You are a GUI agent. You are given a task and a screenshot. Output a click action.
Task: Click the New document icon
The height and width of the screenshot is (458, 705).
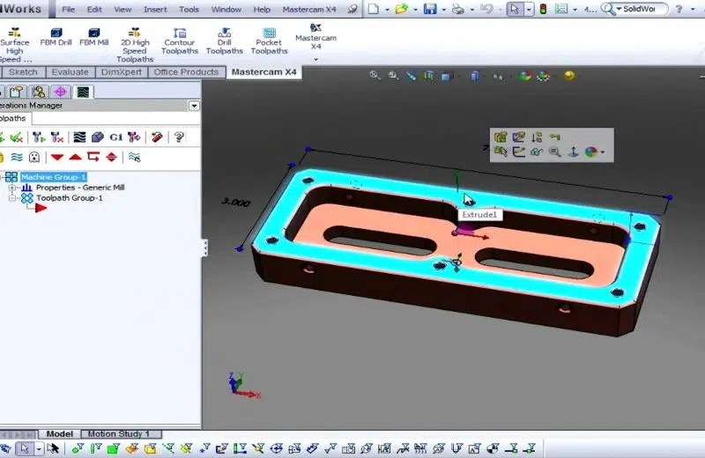(x=373, y=9)
